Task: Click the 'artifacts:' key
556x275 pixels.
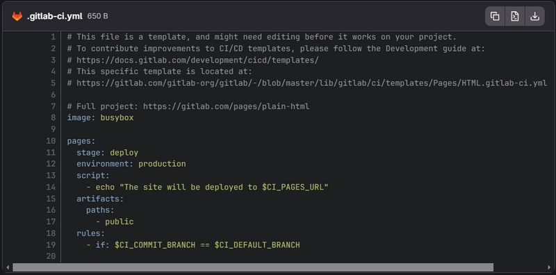Action: click(100, 199)
